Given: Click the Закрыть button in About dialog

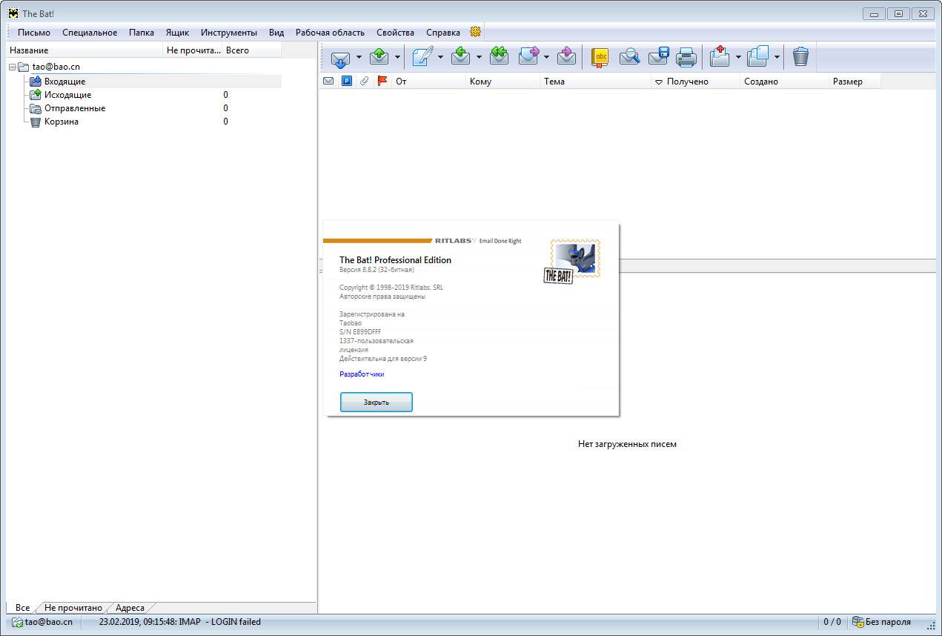Looking at the screenshot, I should pos(376,403).
